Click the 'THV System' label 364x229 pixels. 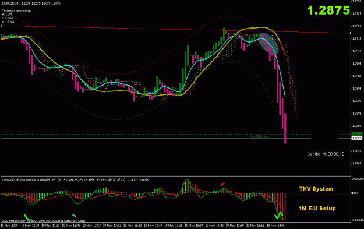tap(316, 189)
